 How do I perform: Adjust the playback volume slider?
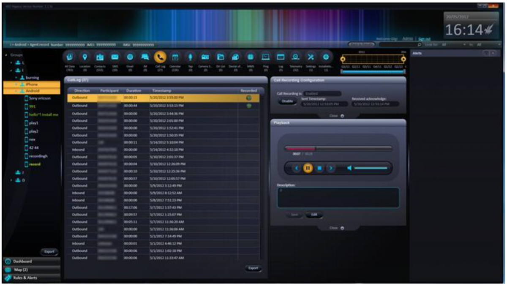pos(371,168)
